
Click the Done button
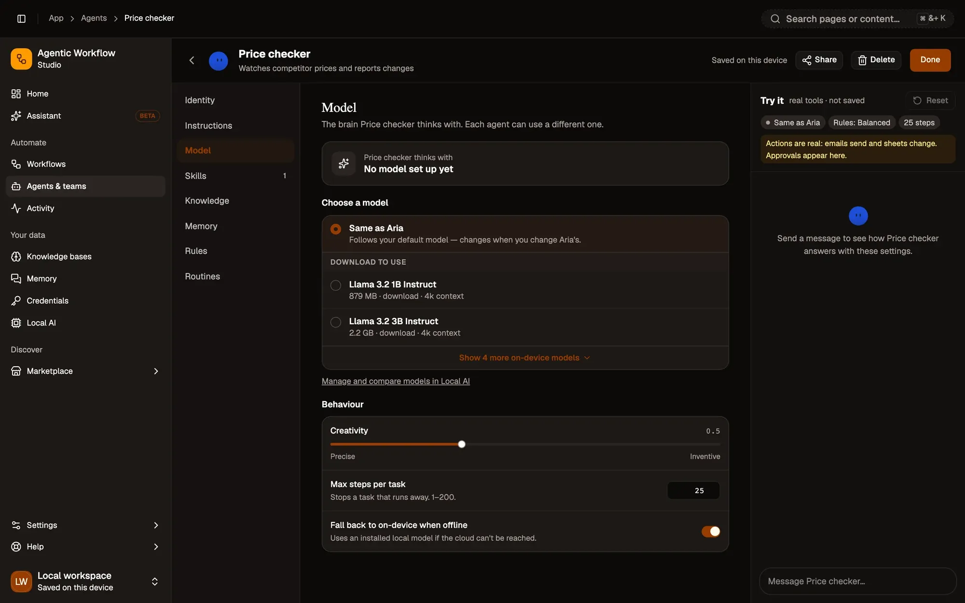(930, 60)
